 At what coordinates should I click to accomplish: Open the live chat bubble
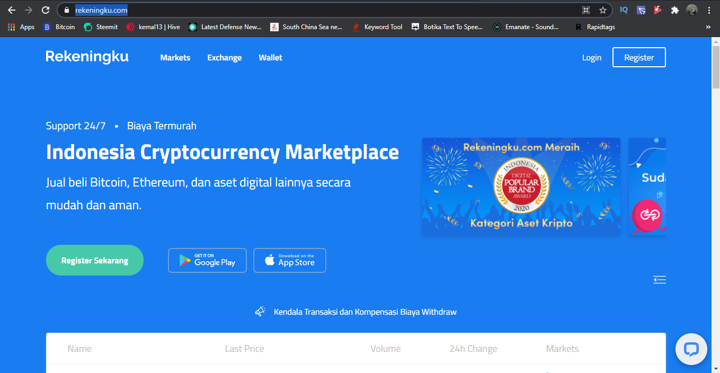(691, 349)
